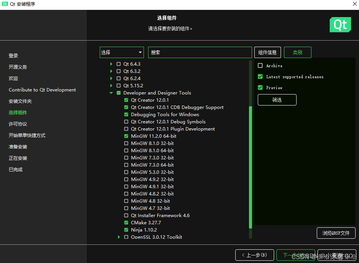Check MinGW 4.8.2 32-bit

pyautogui.click(x=126, y=194)
